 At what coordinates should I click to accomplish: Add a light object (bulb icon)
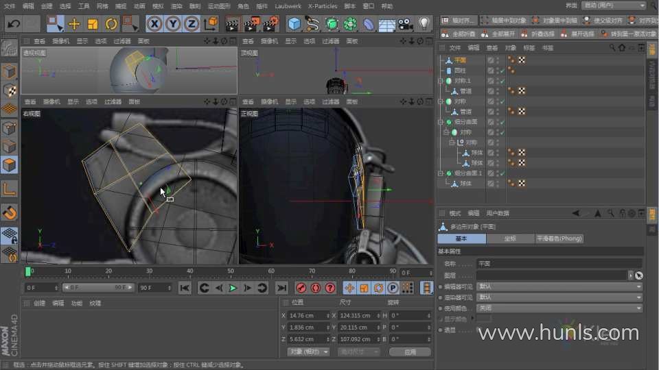pyautogui.click(x=424, y=23)
